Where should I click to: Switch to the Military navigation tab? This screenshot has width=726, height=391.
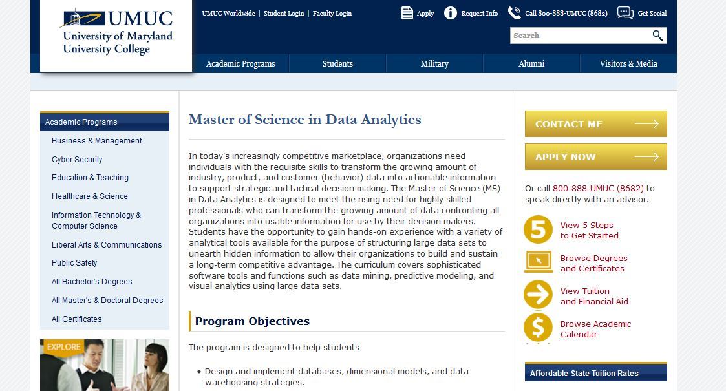(434, 63)
